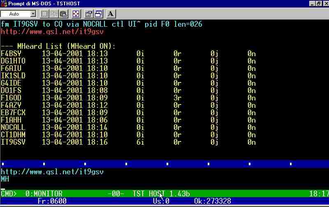Select callsign CT1DHM in the list
329x207 pixels.
coord(13,134)
